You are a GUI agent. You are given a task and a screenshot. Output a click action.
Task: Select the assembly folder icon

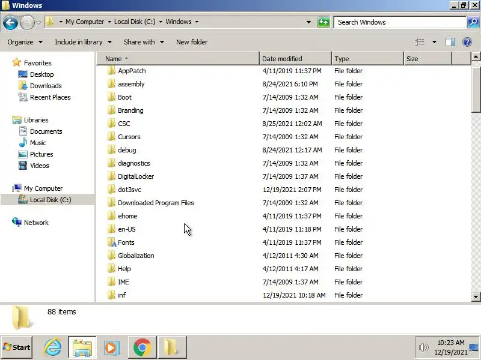(x=111, y=84)
